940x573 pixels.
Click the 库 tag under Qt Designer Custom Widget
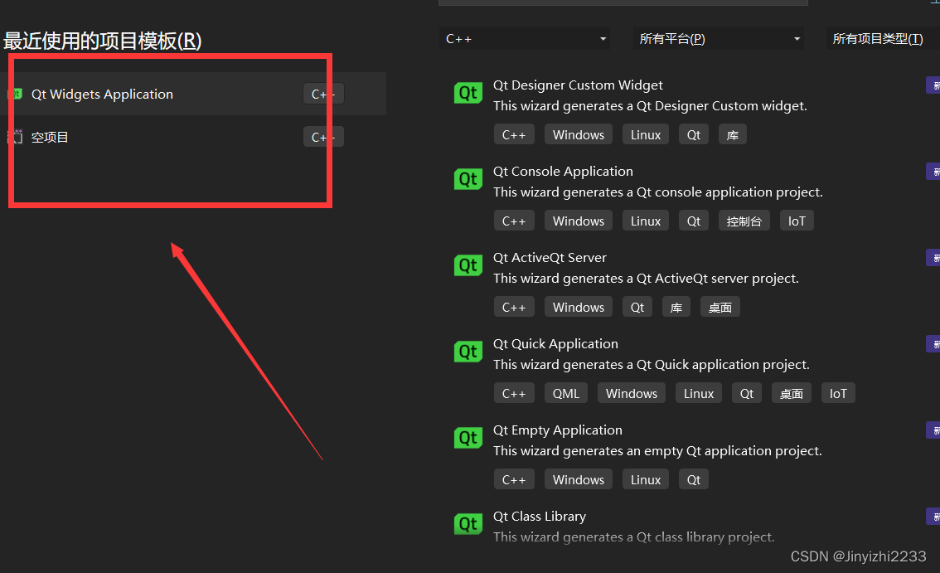733,135
